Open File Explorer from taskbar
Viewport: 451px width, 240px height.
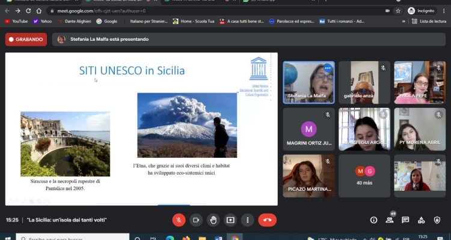[202, 238]
